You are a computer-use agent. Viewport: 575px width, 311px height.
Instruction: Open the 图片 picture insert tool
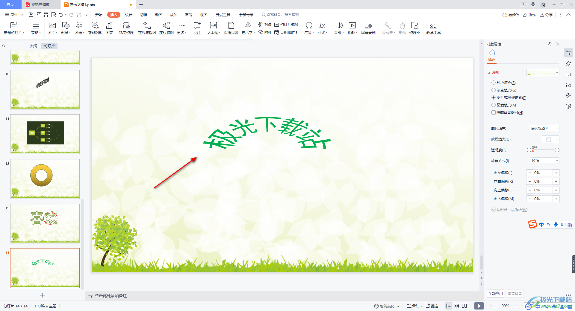[52, 26]
